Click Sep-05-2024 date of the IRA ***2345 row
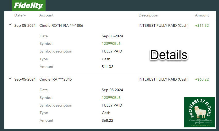This screenshot has height=131, width=219. point(25,80)
